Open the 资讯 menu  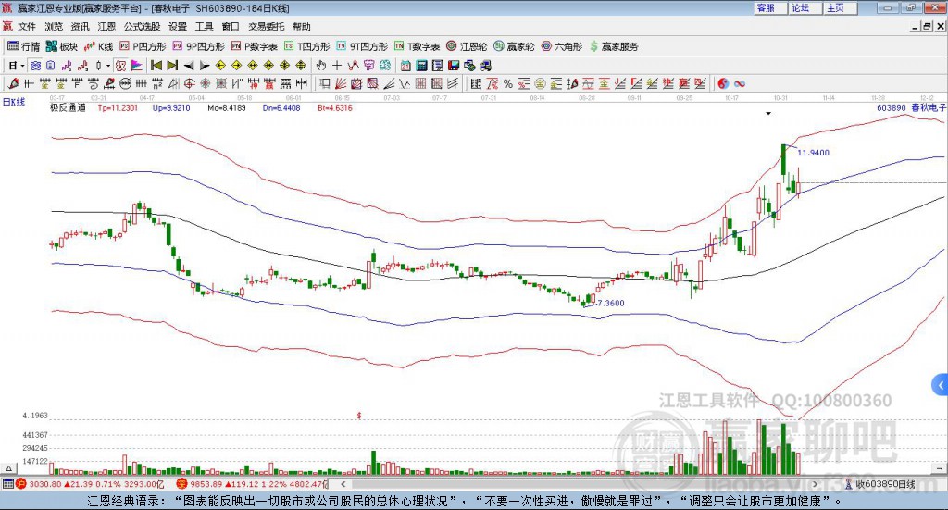[x=80, y=27]
